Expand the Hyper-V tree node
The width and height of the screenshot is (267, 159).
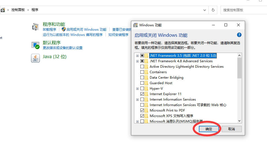(x=137, y=88)
